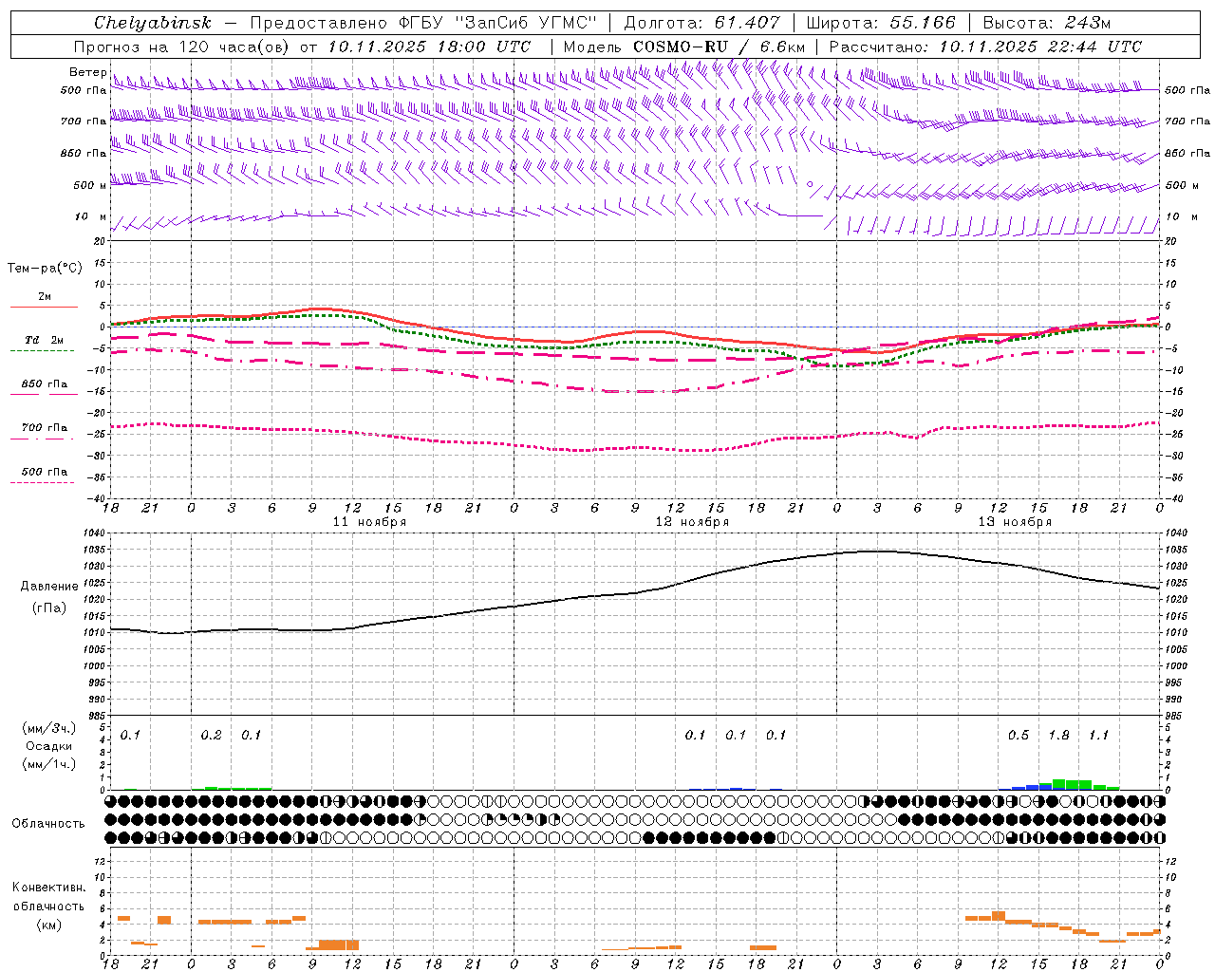Select the forecast start time 10.11.2025 18:00 UTC

429,47
